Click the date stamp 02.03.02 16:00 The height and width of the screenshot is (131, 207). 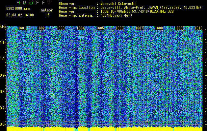20,15
